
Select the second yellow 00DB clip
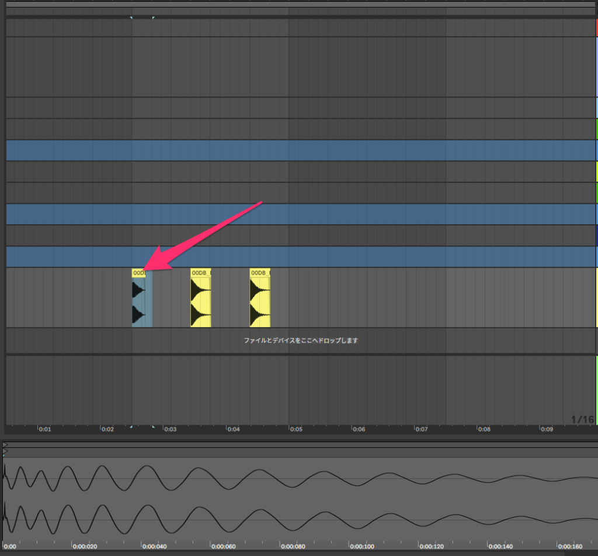click(200, 298)
